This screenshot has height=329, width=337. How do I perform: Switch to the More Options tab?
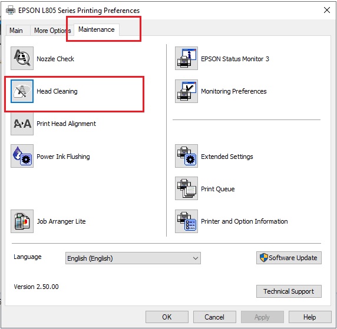(52, 31)
